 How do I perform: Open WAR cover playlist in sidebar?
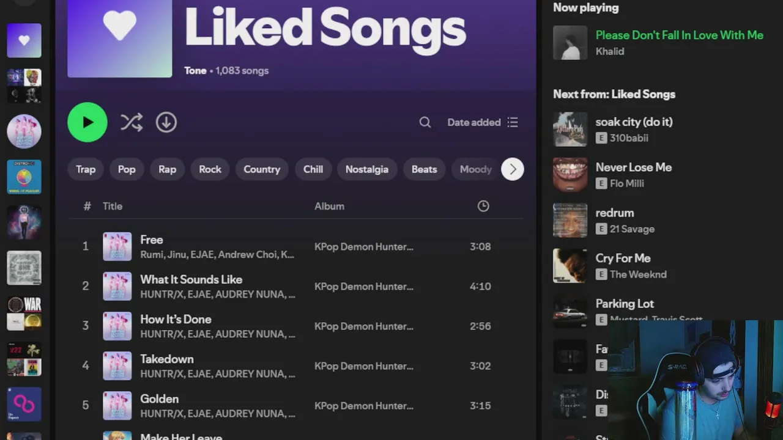24,313
